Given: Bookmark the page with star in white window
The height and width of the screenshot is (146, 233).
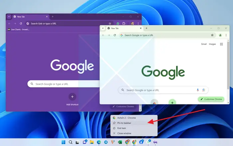Looking at the screenshot, I should [x=212, y=35].
